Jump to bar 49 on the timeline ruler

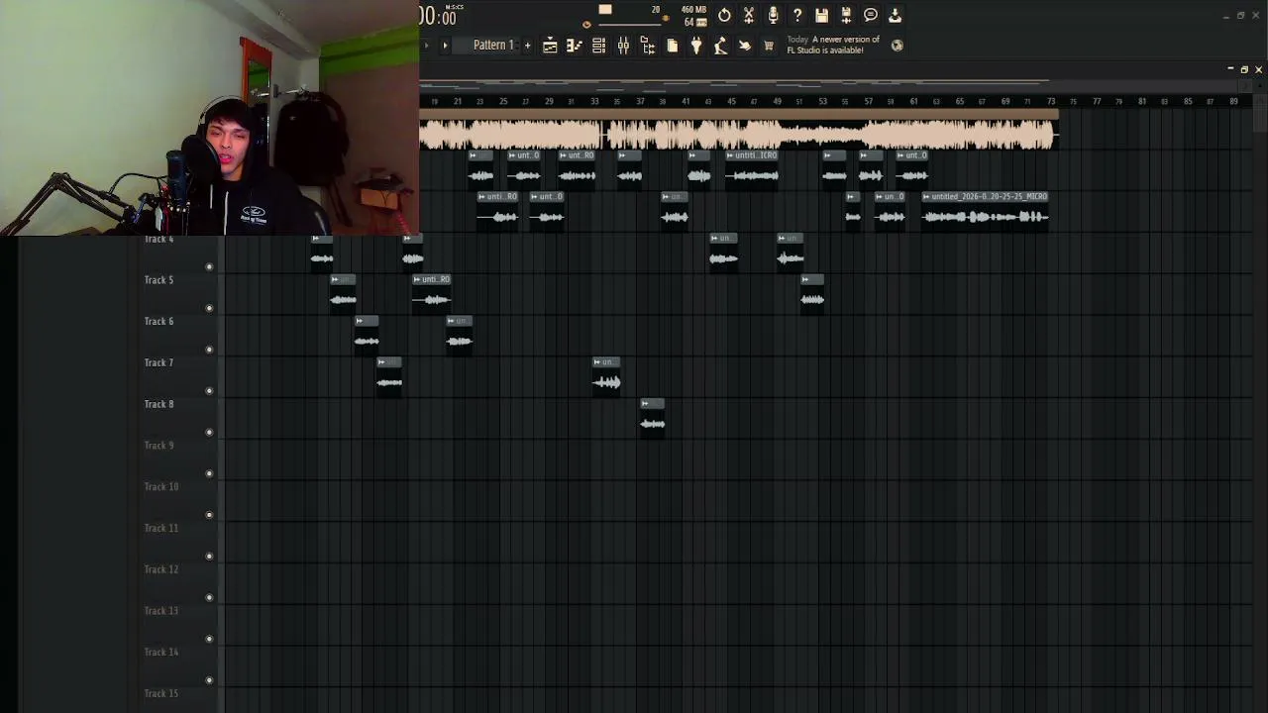point(777,101)
